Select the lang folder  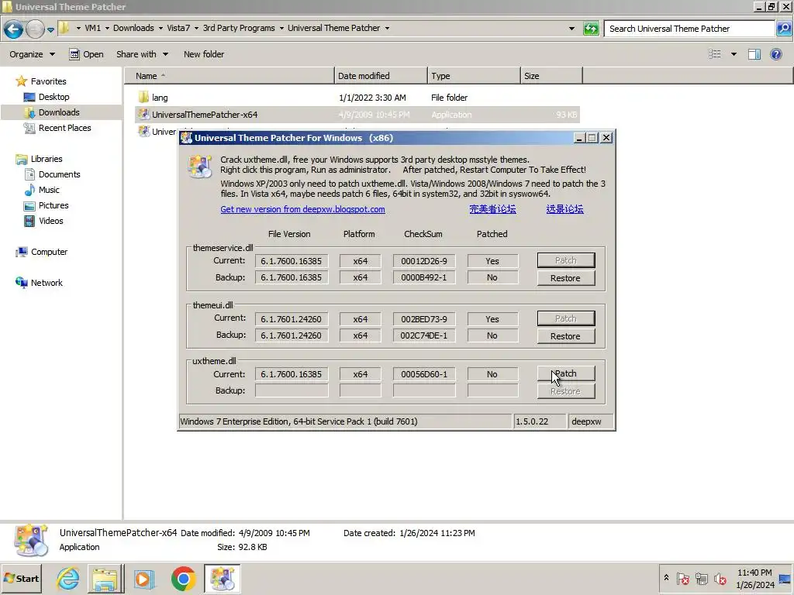pyautogui.click(x=160, y=97)
